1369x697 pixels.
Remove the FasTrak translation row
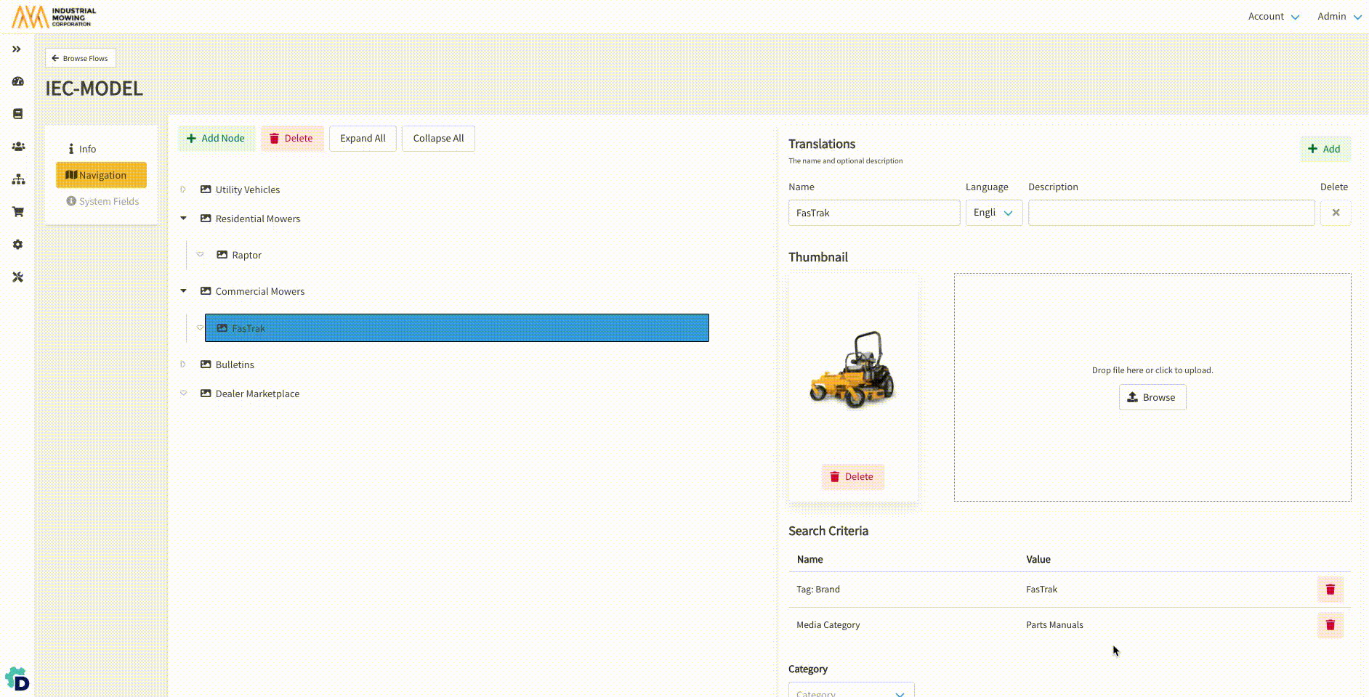click(x=1335, y=213)
